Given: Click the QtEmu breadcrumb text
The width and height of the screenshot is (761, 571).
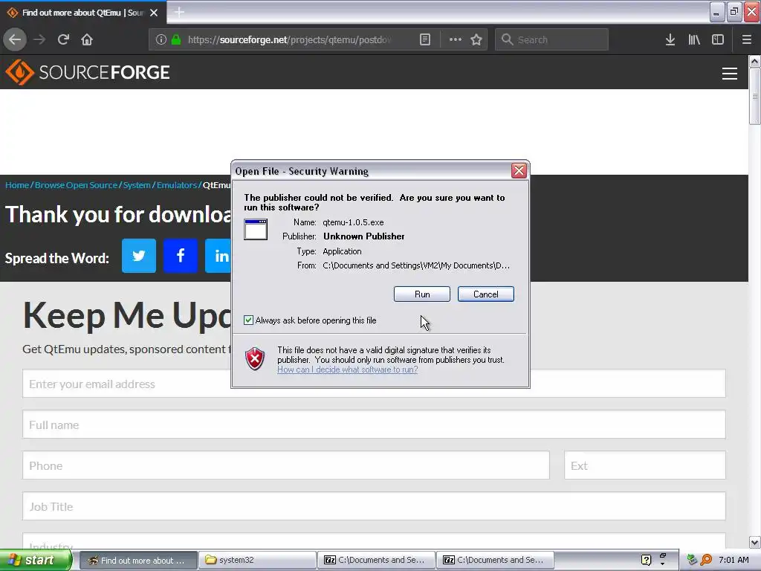Looking at the screenshot, I should click(x=216, y=185).
